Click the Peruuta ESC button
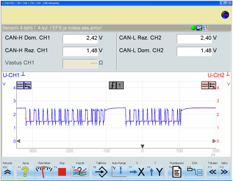The width and height of the screenshot is (233, 181). pos(8,172)
